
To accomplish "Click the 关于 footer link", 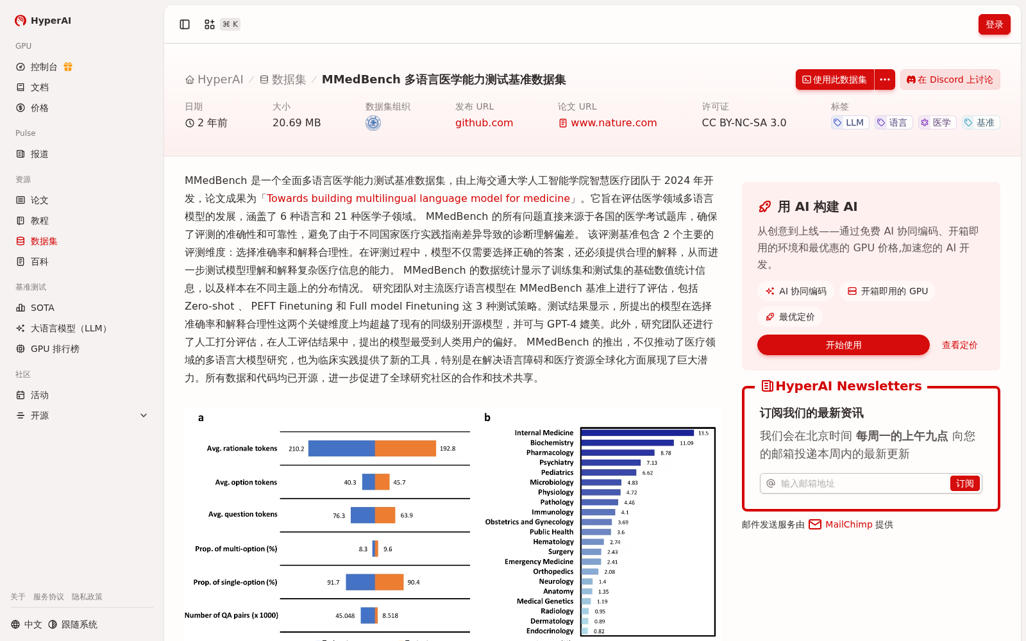I will [18, 597].
